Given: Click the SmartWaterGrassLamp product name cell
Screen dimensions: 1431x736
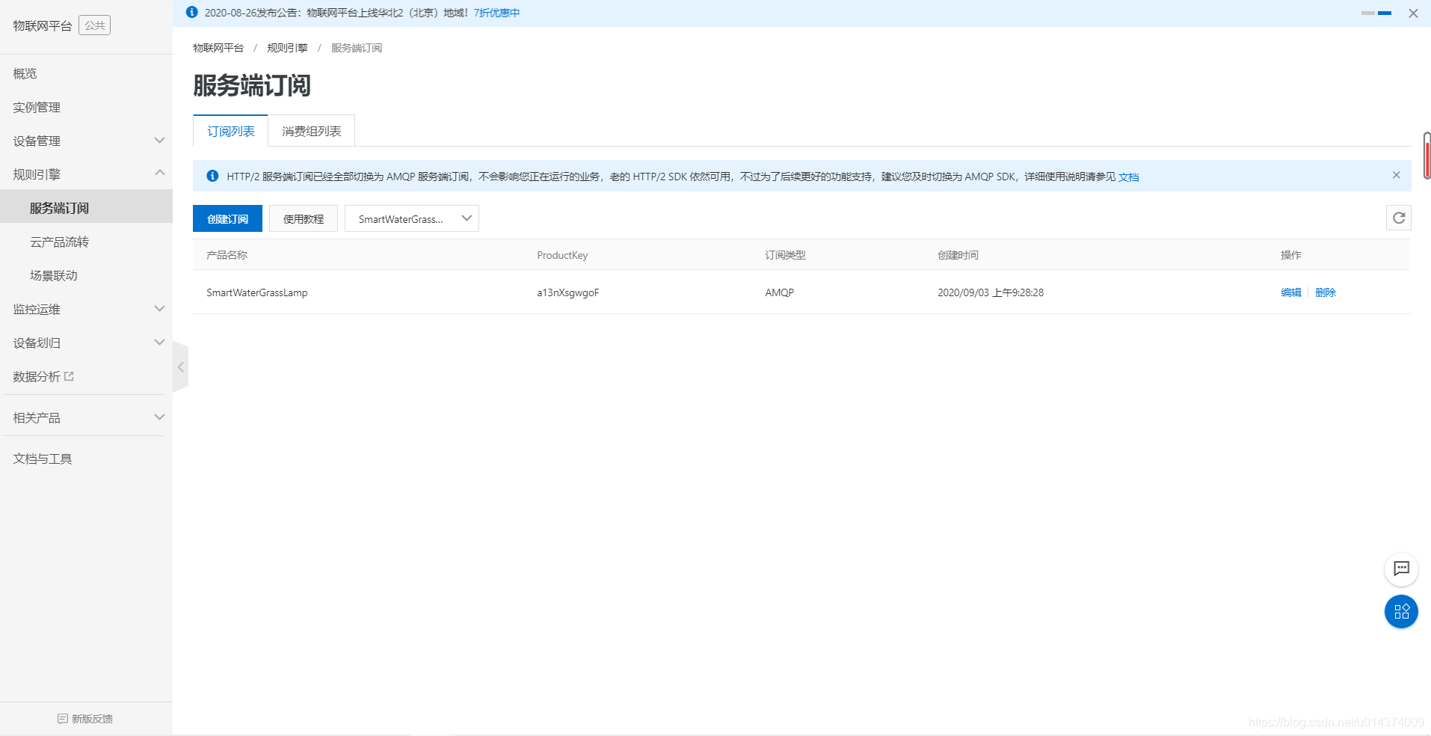Looking at the screenshot, I should pyautogui.click(x=256, y=292).
